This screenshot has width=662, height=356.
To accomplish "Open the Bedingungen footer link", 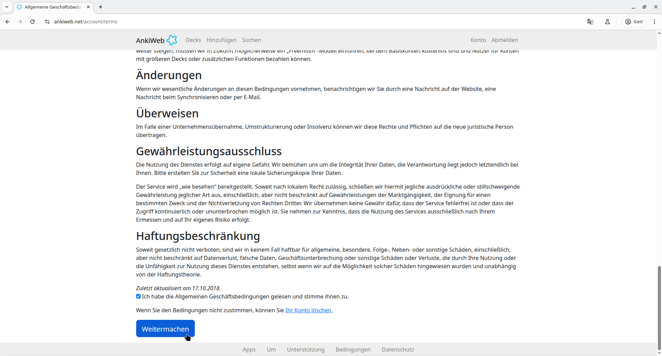I will (x=353, y=349).
